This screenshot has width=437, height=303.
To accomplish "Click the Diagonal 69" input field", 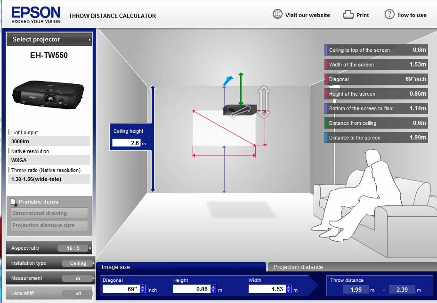I will [121, 289].
